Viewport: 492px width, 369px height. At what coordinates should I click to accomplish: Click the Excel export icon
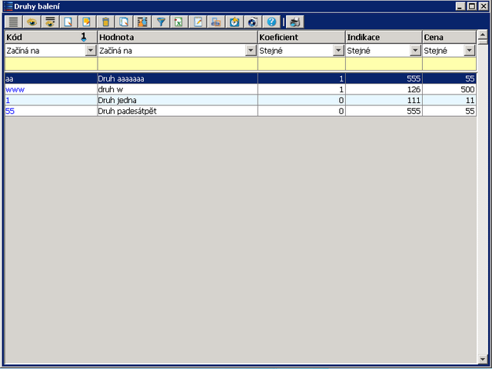pyautogui.click(x=179, y=22)
